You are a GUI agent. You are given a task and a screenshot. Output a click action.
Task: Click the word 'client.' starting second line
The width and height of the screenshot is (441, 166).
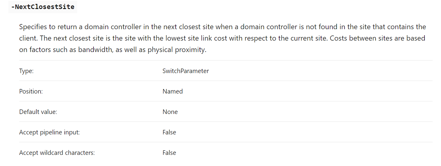pyautogui.click(x=28, y=38)
